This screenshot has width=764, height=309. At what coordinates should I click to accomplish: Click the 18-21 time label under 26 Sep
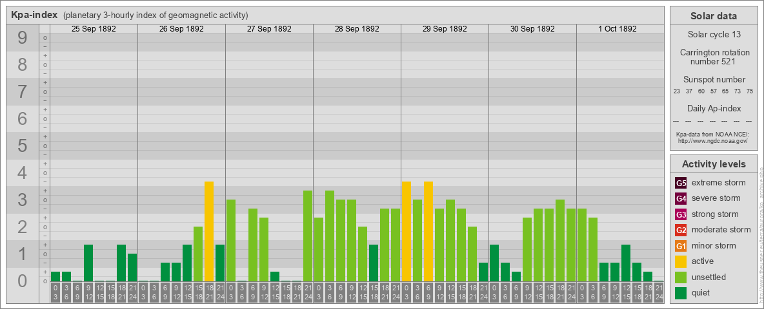click(209, 292)
